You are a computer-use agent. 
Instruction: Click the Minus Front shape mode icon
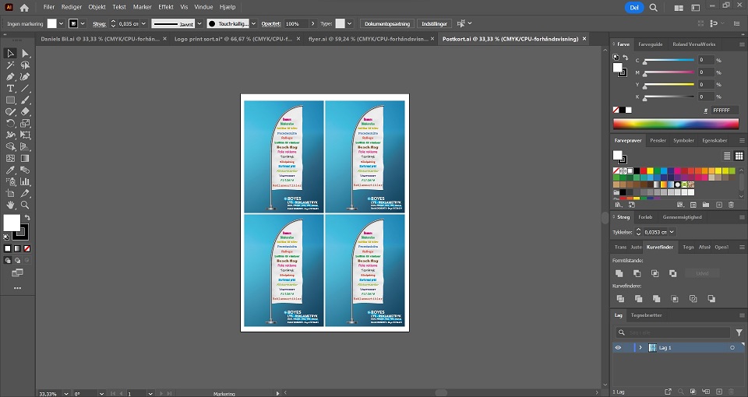(x=637, y=273)
